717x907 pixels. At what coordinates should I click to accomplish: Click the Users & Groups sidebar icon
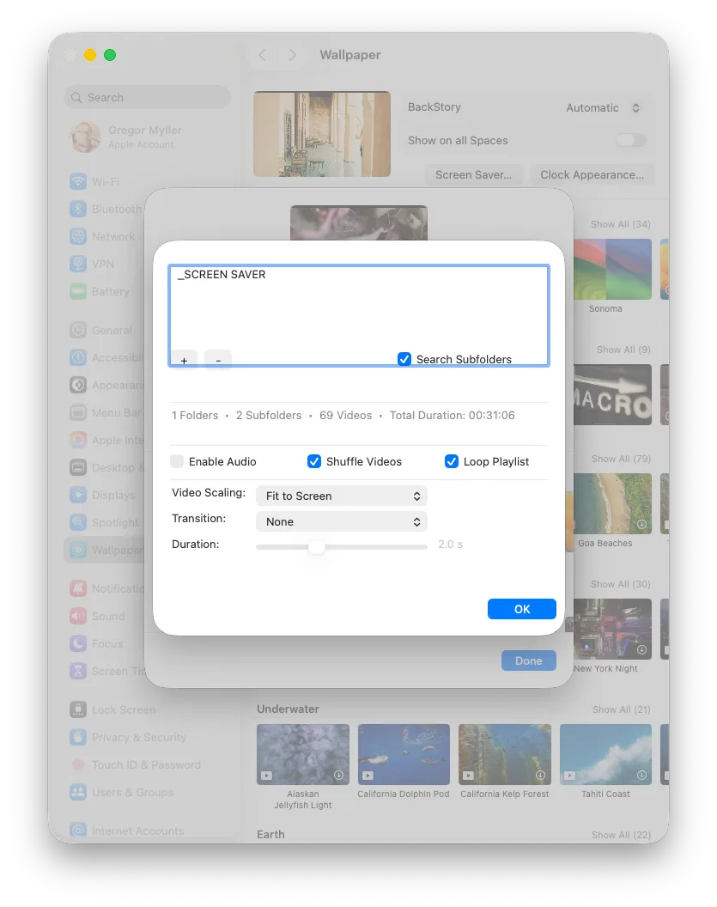[x=78, y=792]
